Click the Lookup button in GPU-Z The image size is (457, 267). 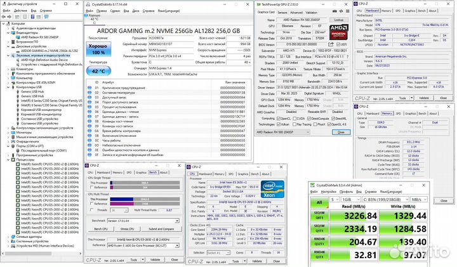click(339, 20)
